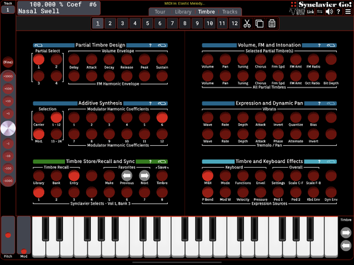
Task: Toggle the MIDI keyboard button
Action: point(207,176)
